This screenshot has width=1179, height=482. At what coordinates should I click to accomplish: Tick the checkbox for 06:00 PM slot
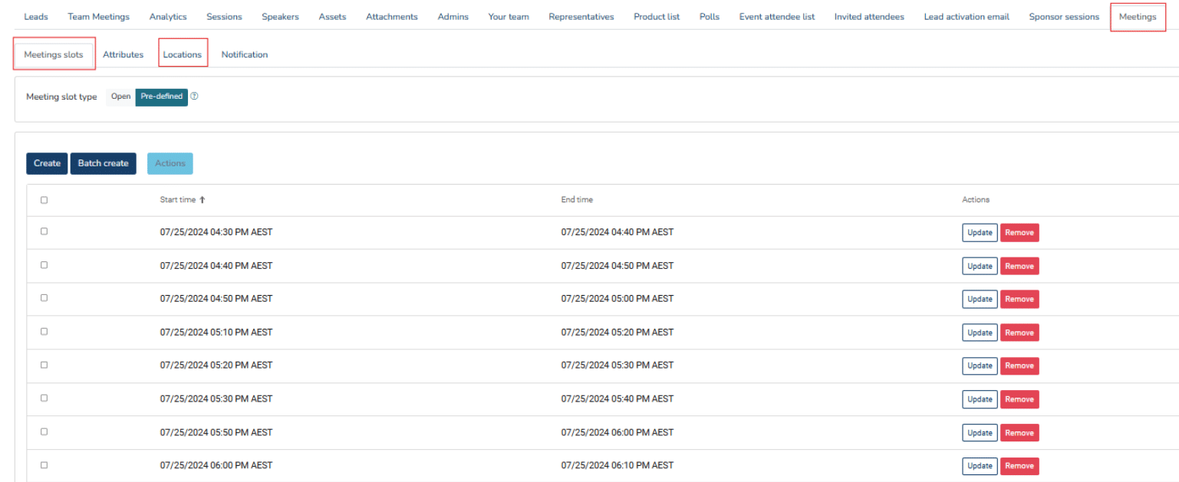44,465
